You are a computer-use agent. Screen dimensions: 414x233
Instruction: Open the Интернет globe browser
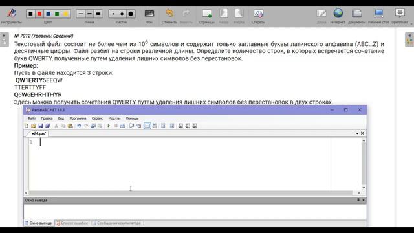(x=338, y=16)
